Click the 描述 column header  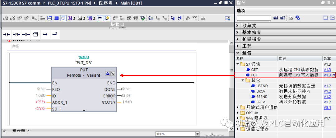tap(300, 58)
